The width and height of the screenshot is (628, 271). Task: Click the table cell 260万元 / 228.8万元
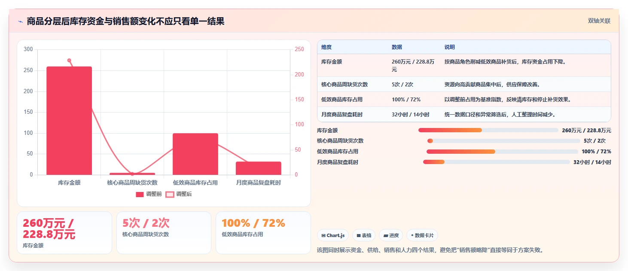point(413,66)
